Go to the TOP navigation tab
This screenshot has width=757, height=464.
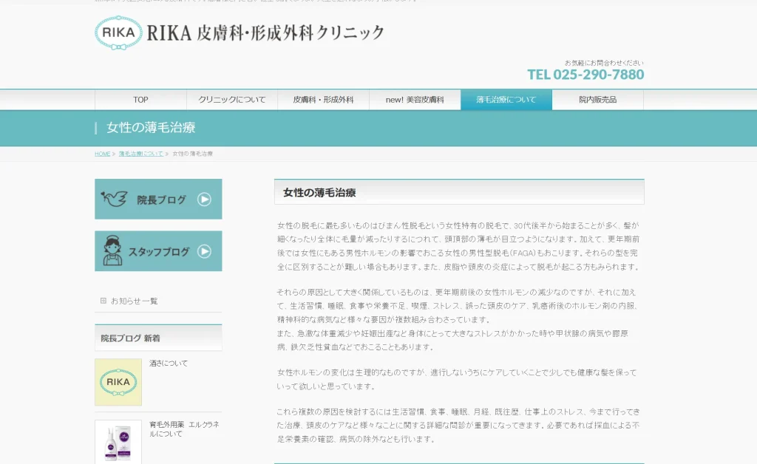pyautogui.click(x=140, y=100)
